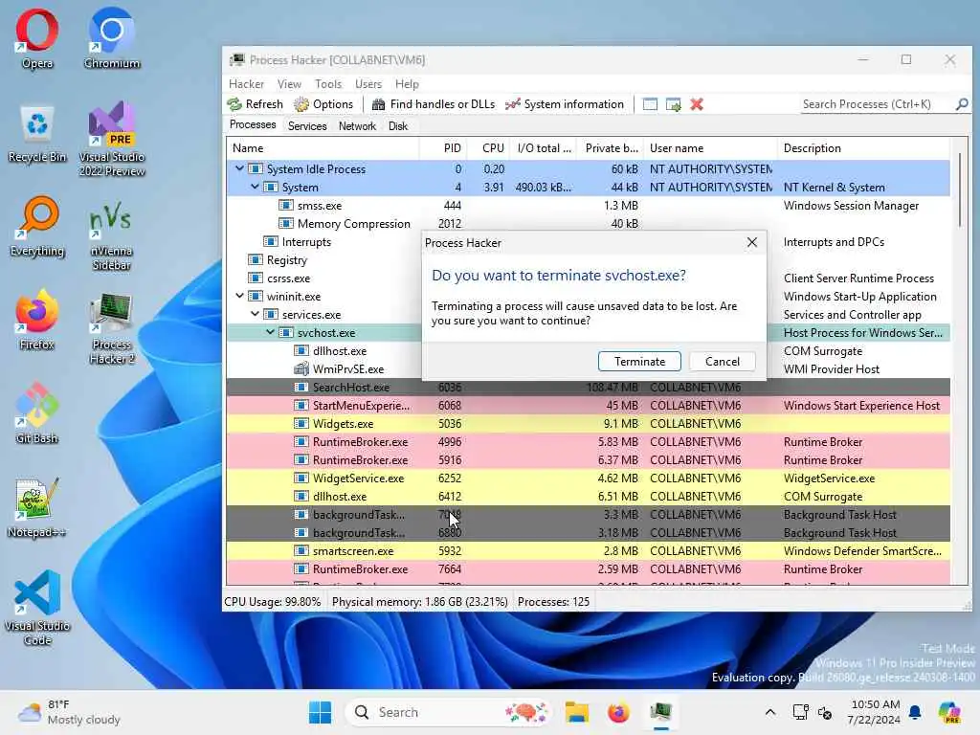Open Process Hacker 2 desktop shortcut
Viewport: 980px width, 735px height.
112,327
